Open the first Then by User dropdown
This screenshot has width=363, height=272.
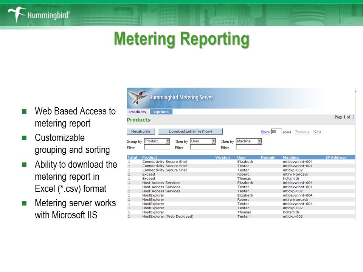[x=203, y=141]
